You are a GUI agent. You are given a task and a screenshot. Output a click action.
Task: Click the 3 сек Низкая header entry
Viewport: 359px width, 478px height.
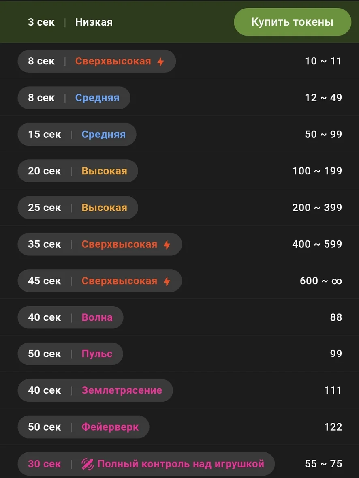click(x=70, y=22)
